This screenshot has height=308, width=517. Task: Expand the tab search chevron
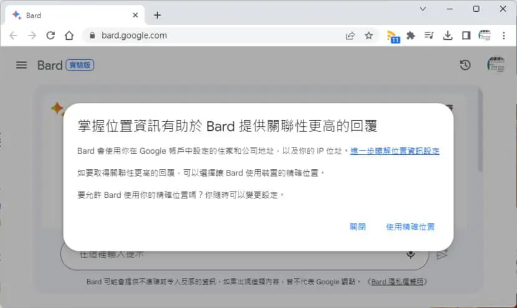pyautogui.click(x=423, y=9)
